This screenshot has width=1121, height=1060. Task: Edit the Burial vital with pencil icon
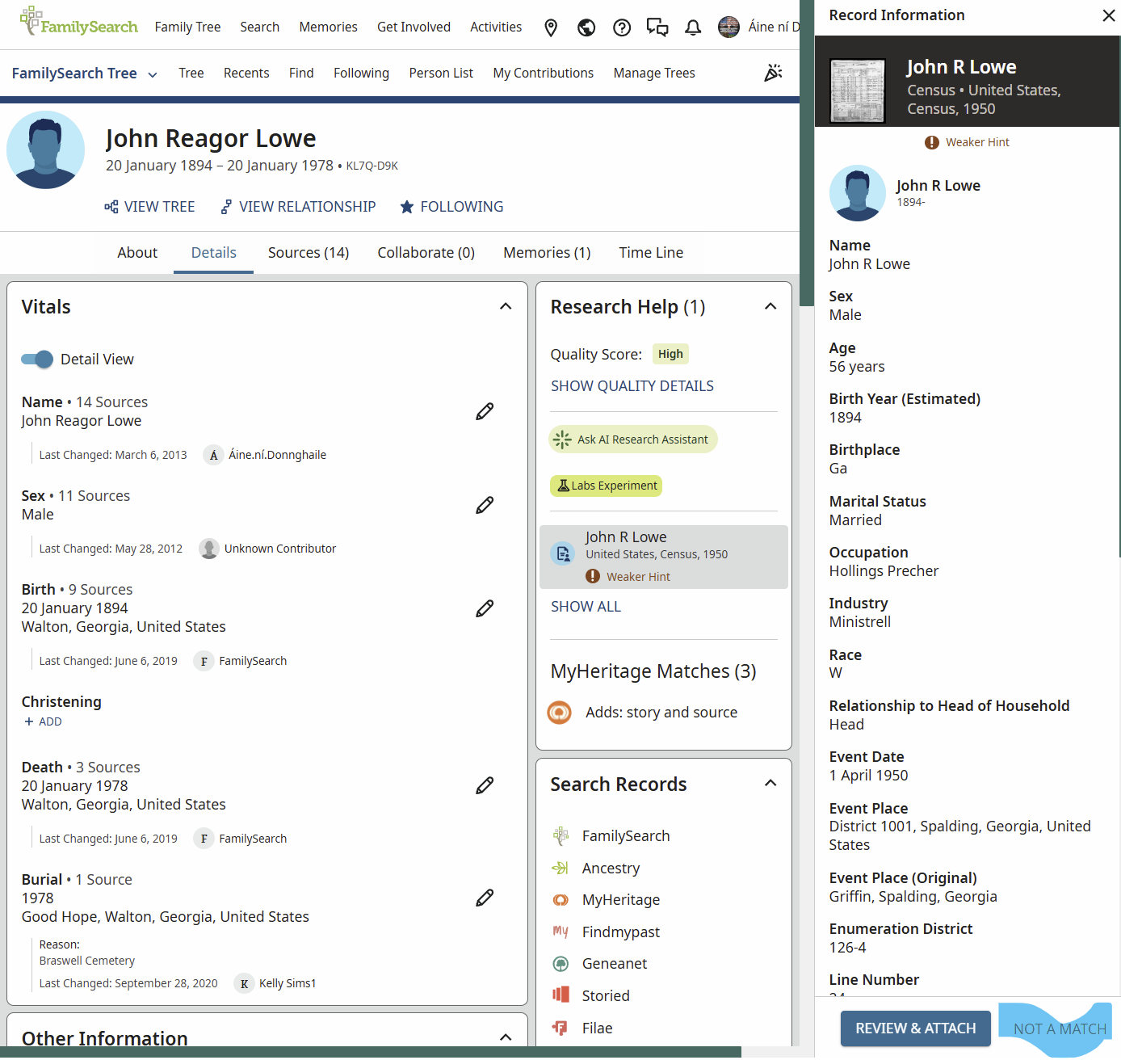coord(485,898)
